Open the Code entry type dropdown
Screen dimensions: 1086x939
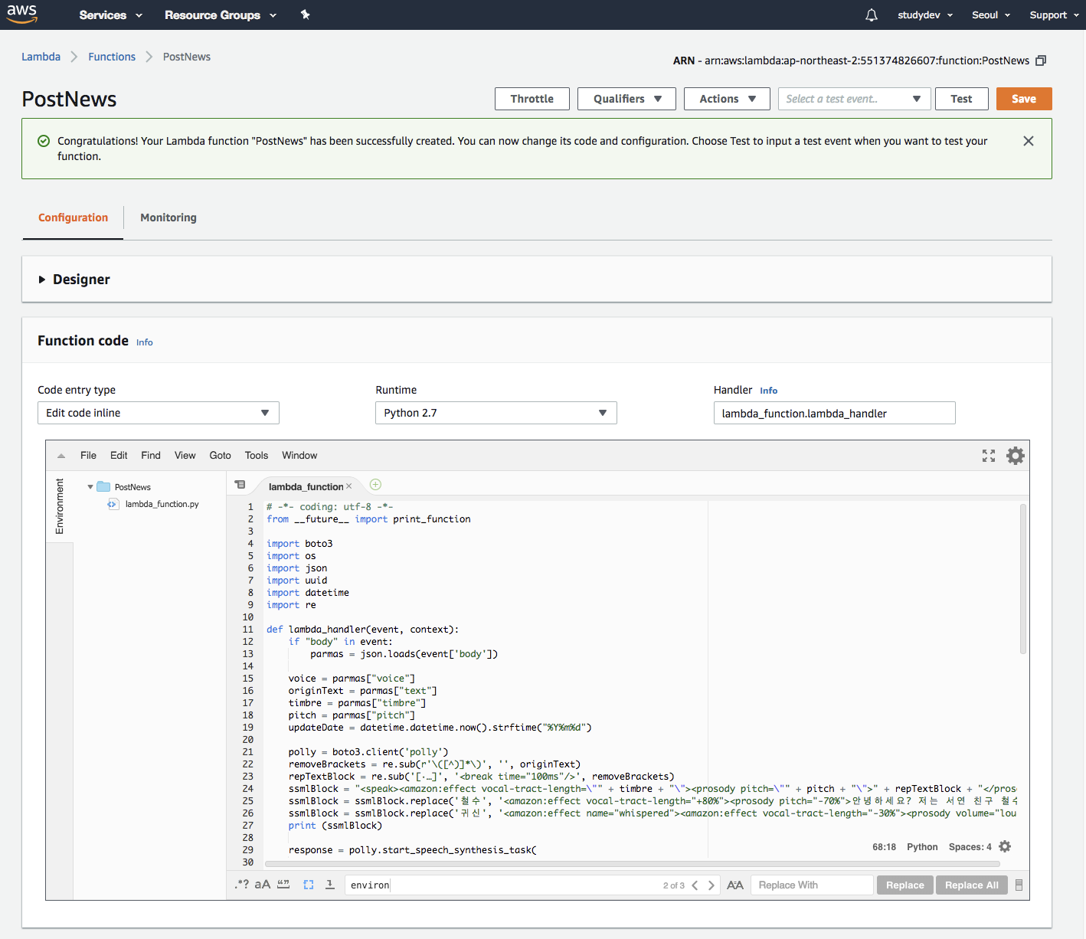point(159,413)
